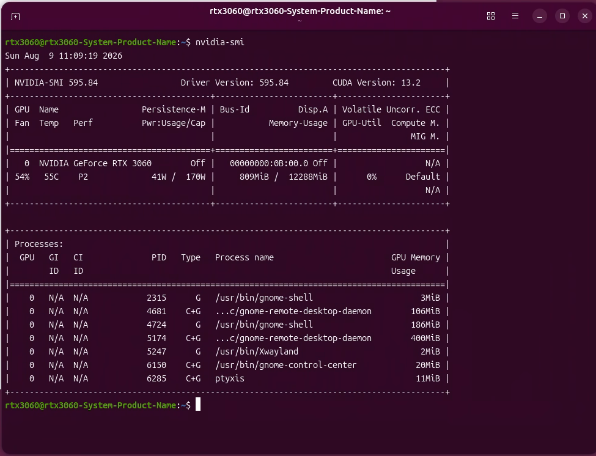Click the fan speed value 54%

22,177
